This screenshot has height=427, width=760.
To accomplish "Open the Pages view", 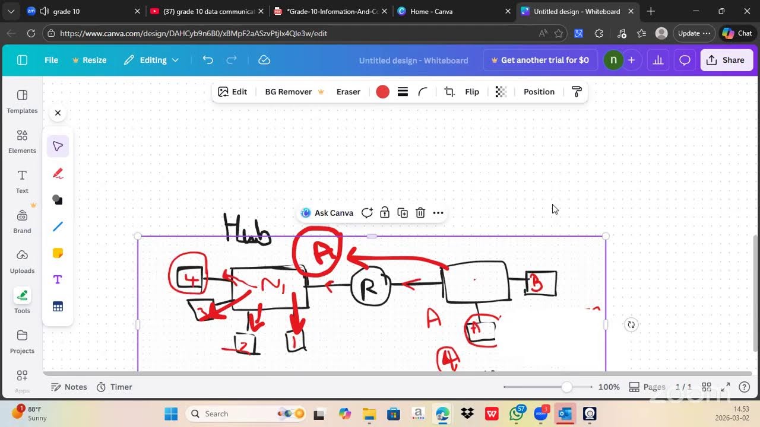I will click(648, 387).
